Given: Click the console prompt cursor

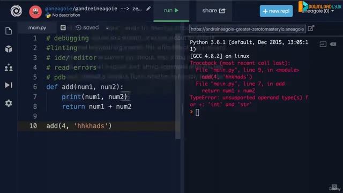Looking at the screenshot, I should (x=197, y=113).
